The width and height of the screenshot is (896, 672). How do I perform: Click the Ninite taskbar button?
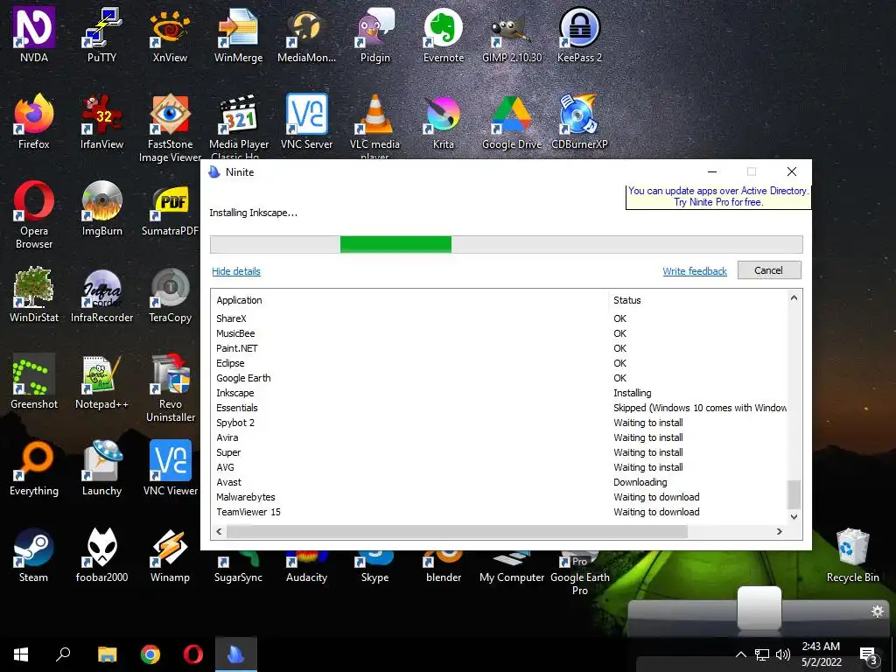click(236, 654)
